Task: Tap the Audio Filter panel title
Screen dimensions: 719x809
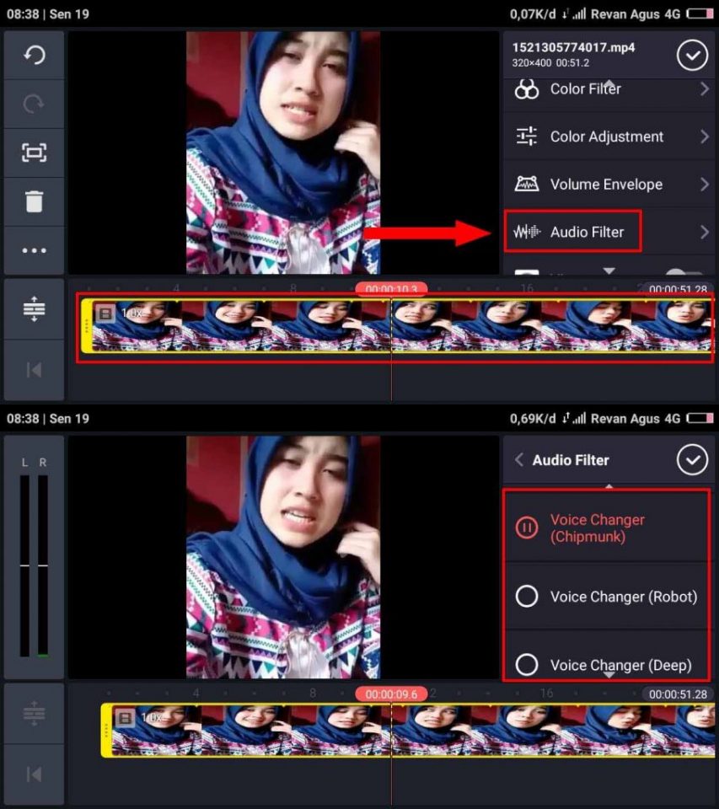Action: coord(571,460)
